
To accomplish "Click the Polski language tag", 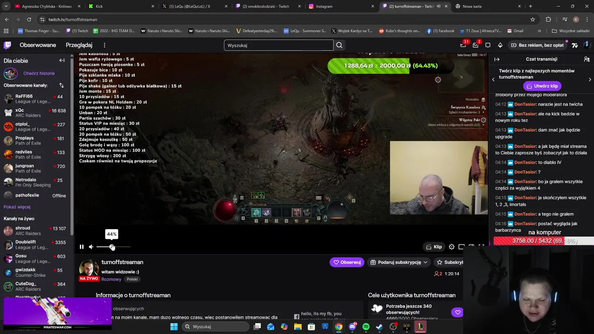I will pyautogui.click(x=132, y=279).
